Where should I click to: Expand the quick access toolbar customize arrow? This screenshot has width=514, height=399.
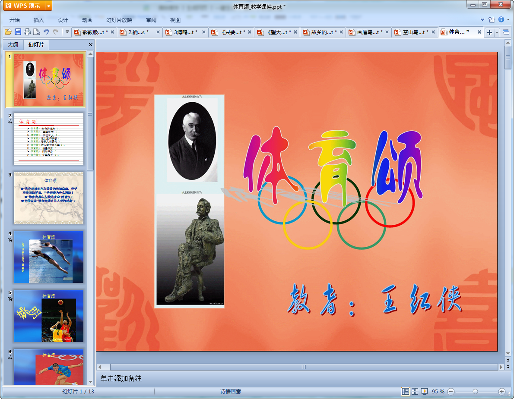tap(67, 32)
